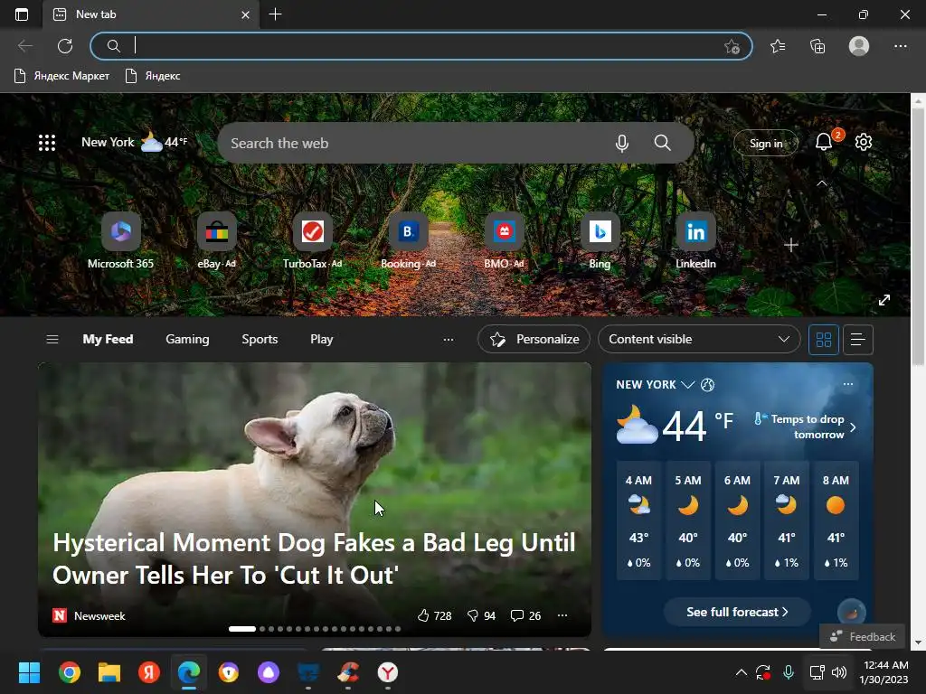Open Temps to drop tomorrow details
The width and height of the screenshot is (926, 694).
[806, 427]
